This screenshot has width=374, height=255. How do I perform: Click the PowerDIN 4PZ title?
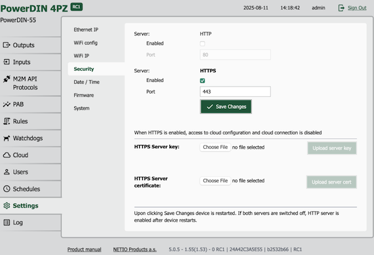pyautogui.click(x=34, y=9)
